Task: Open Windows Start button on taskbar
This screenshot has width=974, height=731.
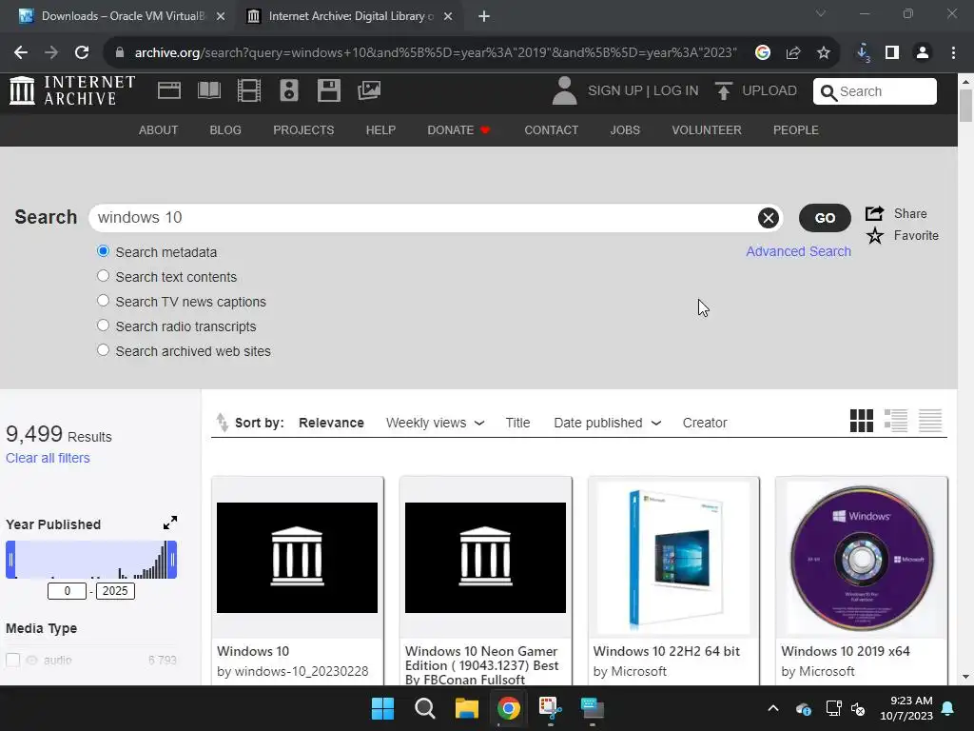Action: coord(382,708)
